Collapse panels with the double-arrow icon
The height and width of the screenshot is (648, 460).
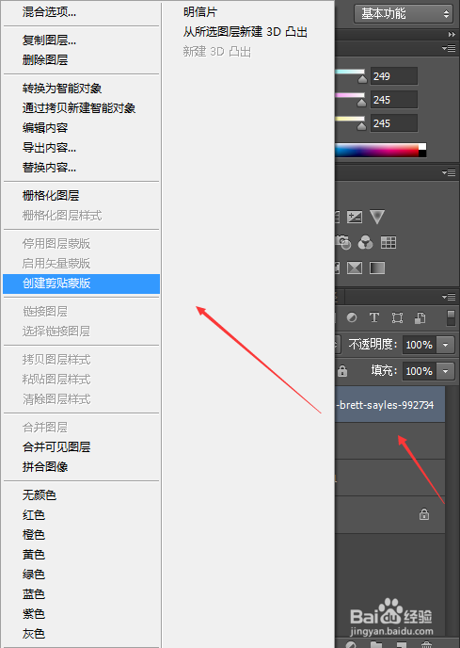tap(452, 34)
